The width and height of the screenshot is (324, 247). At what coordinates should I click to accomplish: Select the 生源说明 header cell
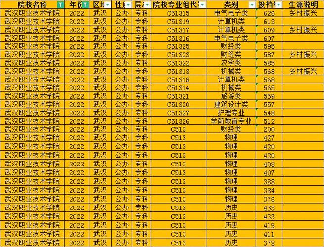click(x=303, y=4)
